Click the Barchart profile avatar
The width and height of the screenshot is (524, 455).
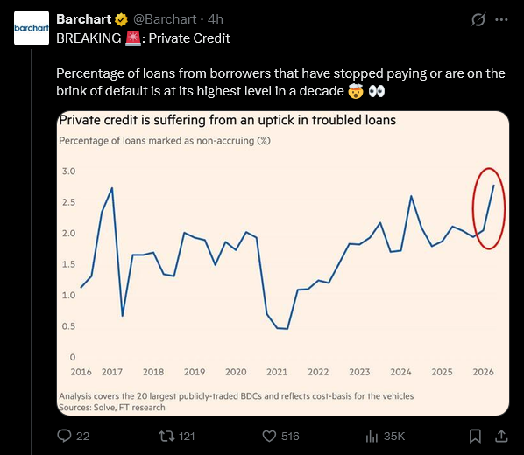click(32, 28)
